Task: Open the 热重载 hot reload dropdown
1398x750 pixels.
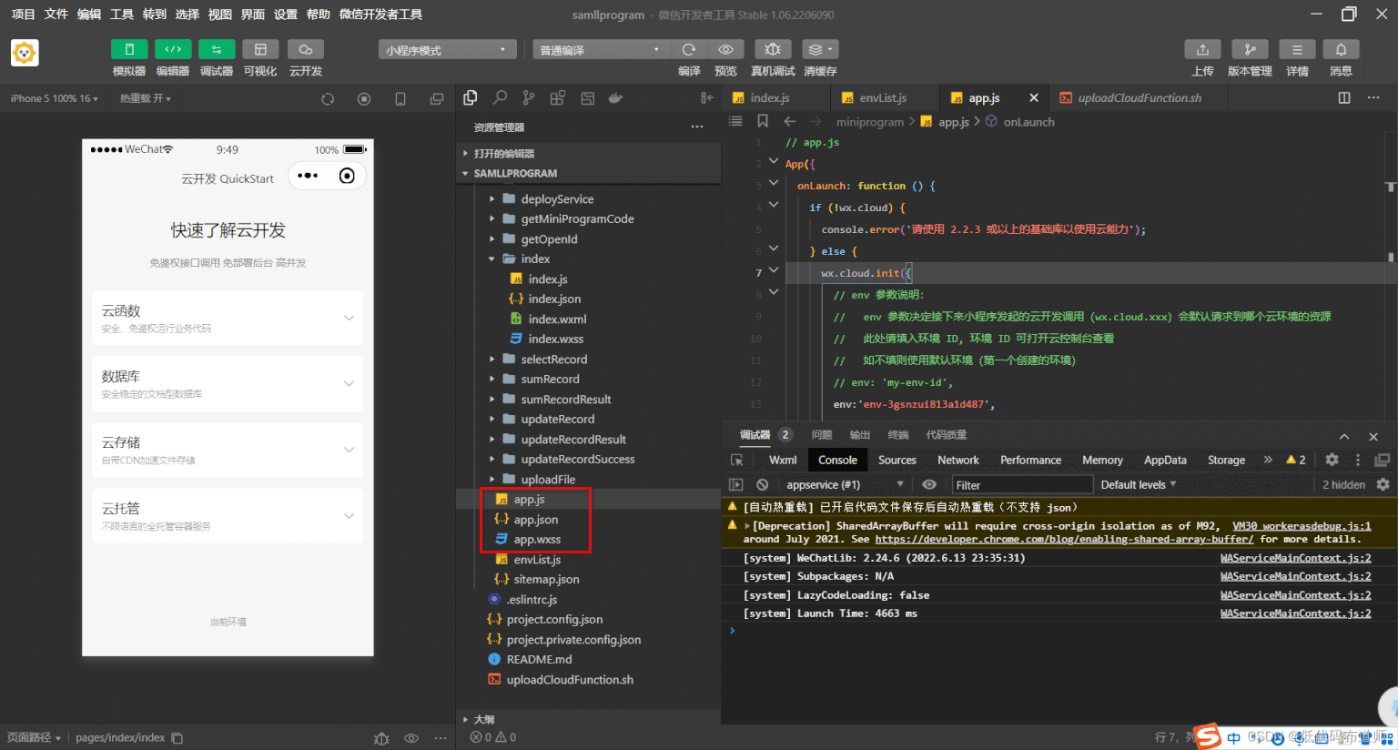Action: click(145, 98)
